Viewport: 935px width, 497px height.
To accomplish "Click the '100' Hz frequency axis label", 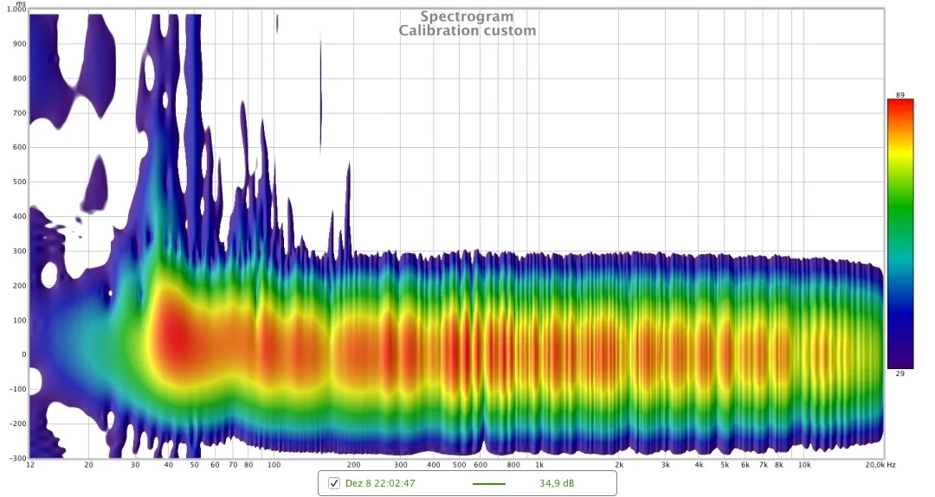I will tap(274, 466).
